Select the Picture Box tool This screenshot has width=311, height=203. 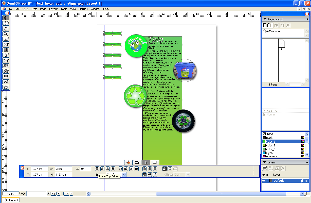point(6,44)
